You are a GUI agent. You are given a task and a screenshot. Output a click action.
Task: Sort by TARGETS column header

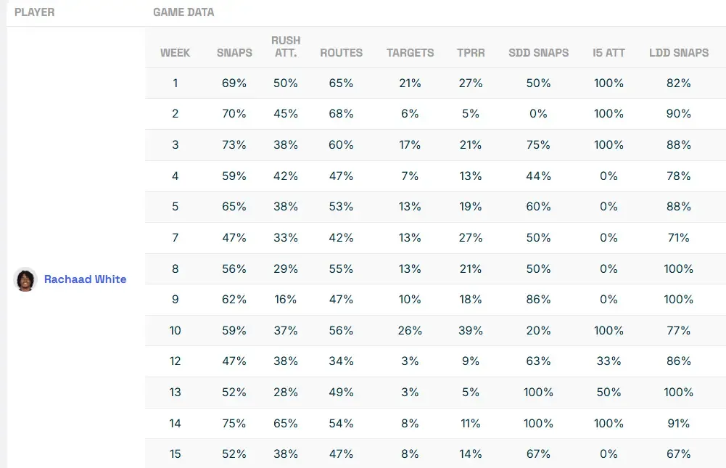tap(410, 53)
